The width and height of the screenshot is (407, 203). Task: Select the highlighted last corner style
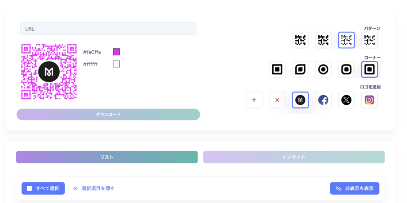(x=370, y=69)
